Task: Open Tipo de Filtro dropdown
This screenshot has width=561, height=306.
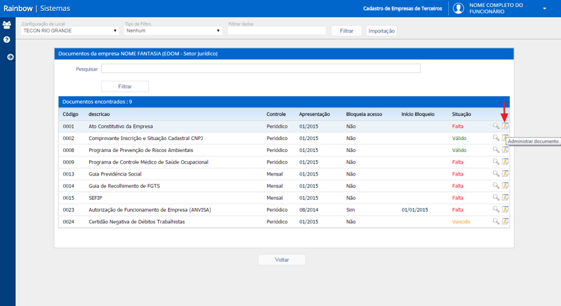Action: [173, 31]
